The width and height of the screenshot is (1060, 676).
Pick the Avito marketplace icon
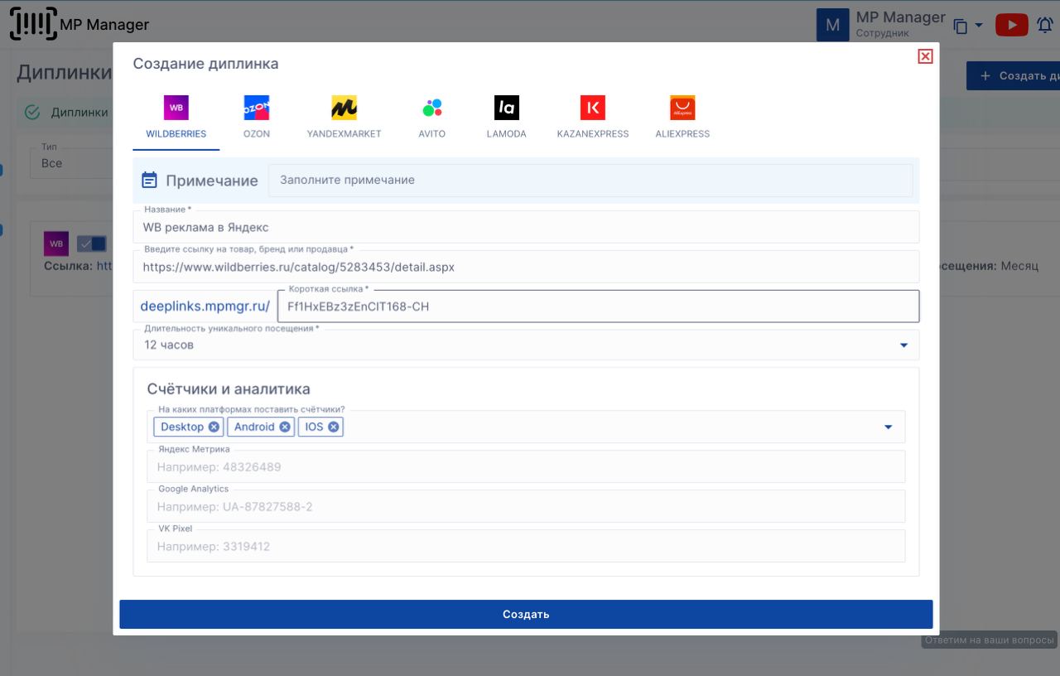(x=431, y=109)
